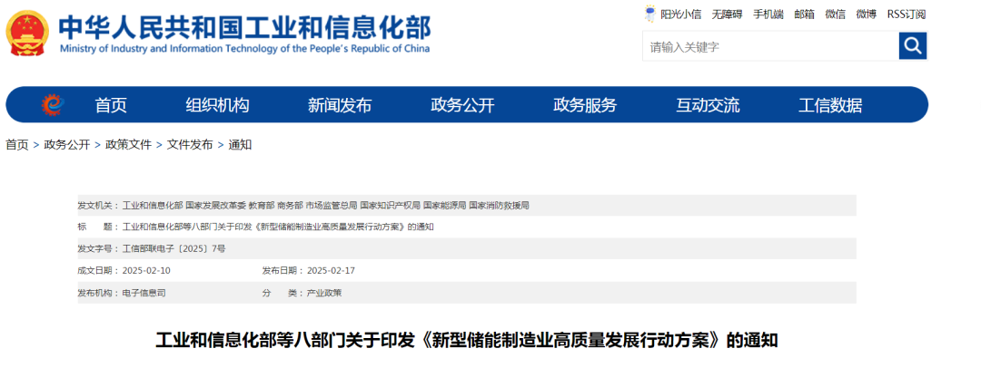Click the bold article title heading
981x387 pixels.
pos(467,341)
